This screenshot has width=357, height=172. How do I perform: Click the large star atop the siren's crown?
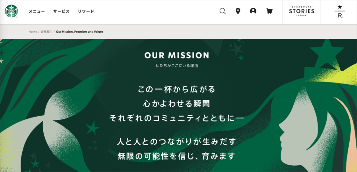tap(327, 52)
